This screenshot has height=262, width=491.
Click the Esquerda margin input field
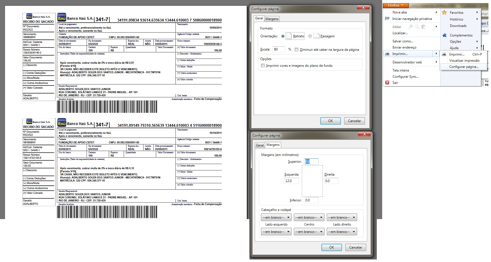click(291, 181)
